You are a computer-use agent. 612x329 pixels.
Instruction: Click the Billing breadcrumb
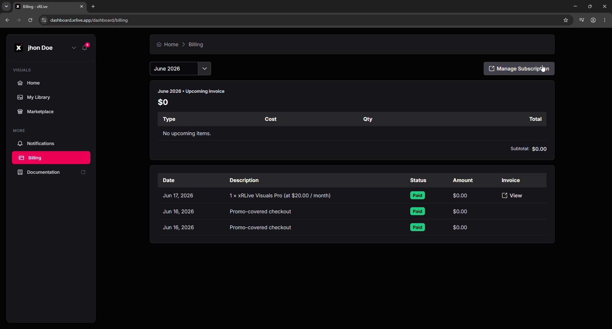click(196, 45)
